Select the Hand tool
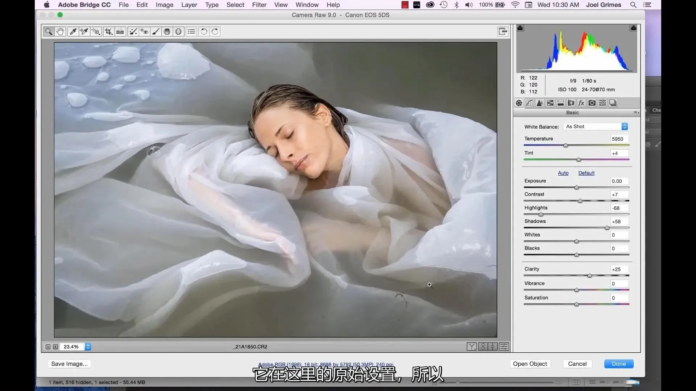This screenshot has width=696, height=391. coord(60,31)
